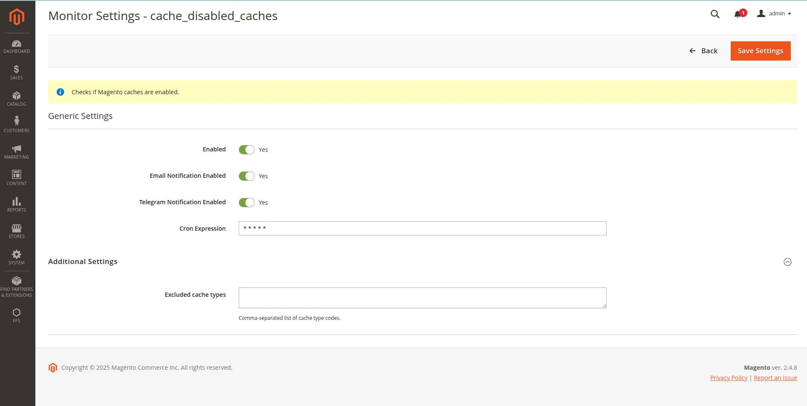The height and width of the screenshot is (406, 807).
Task: Turn off Email Notification Enabled
Action: point(246,176)
